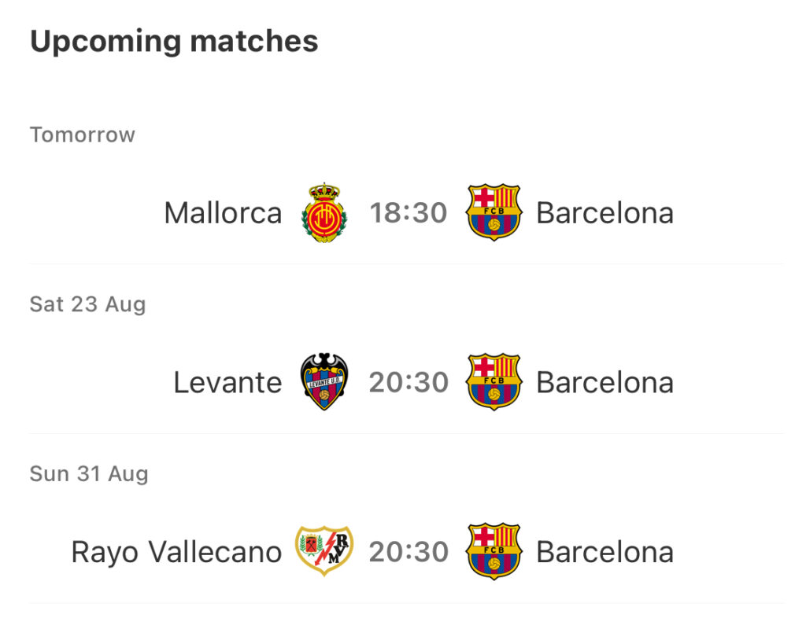
Task: Click the Upcoming matches heading
Action: pos(174,42)
